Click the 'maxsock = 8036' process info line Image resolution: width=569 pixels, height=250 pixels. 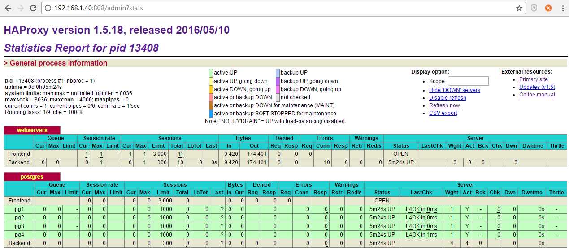coord(67,99)
